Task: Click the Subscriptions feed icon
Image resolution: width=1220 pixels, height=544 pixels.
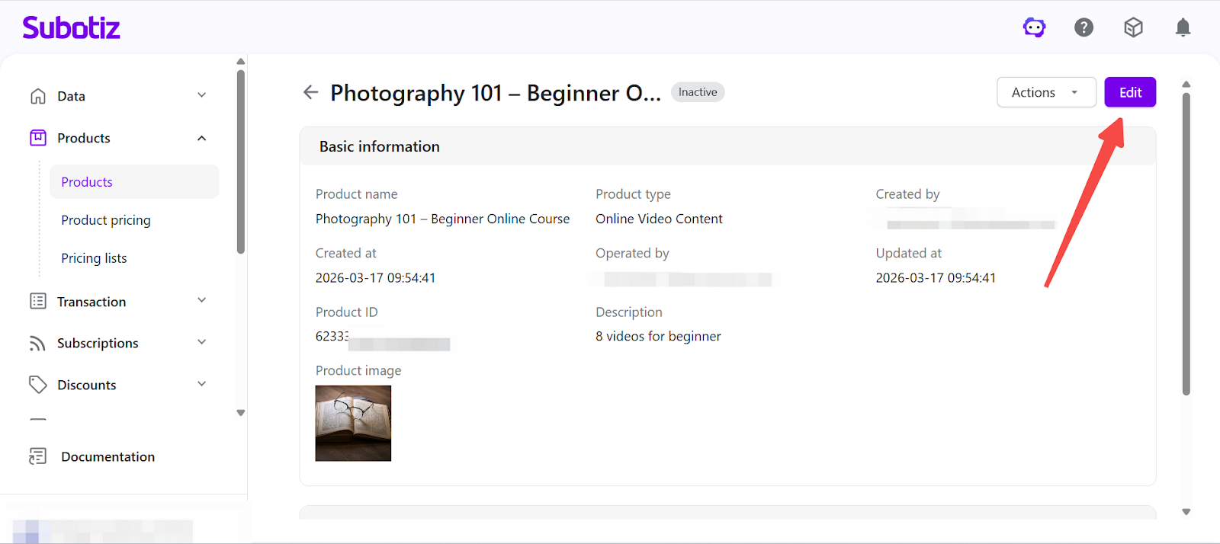Action: [38, 344]
